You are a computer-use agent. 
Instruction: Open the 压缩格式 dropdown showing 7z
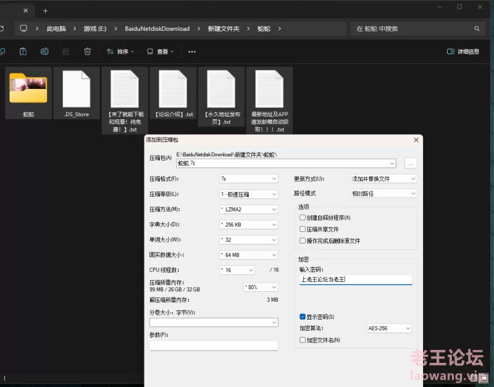click(x=249, y=179)
